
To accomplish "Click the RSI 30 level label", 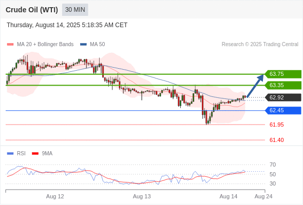I will point(273,183).
